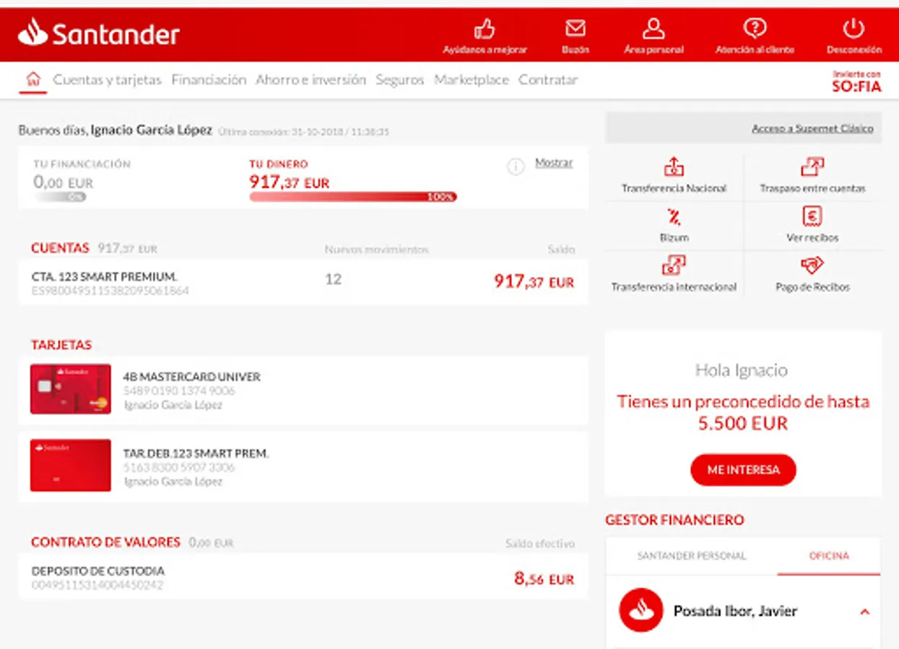Open the Marketplace menu
This screenshot has width=899, height=649.
(472, 80)
